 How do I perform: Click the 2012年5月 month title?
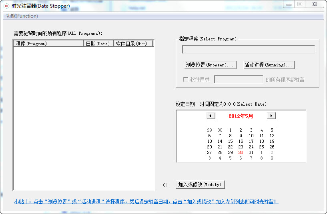click(x=241, y=116)
